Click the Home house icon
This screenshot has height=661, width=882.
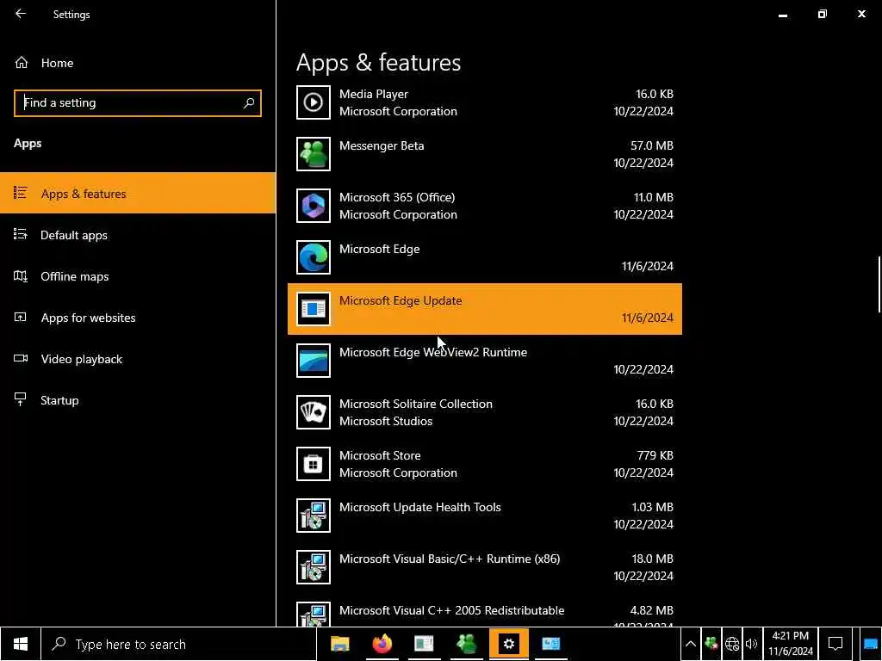coord(22,62)
